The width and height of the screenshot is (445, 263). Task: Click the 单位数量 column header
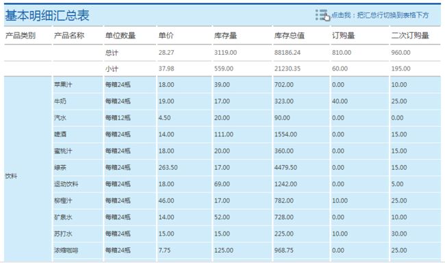click(120, 36)
